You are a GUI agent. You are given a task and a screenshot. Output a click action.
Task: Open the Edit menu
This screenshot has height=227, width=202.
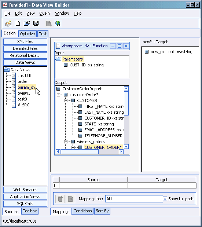pos(18,13)
